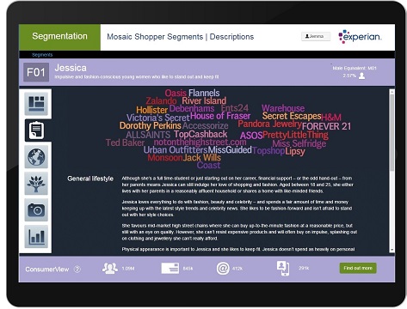The image size is (407, 309).
Task: Select the tree lifestyle sidebar icon
Action: point(36,184)
